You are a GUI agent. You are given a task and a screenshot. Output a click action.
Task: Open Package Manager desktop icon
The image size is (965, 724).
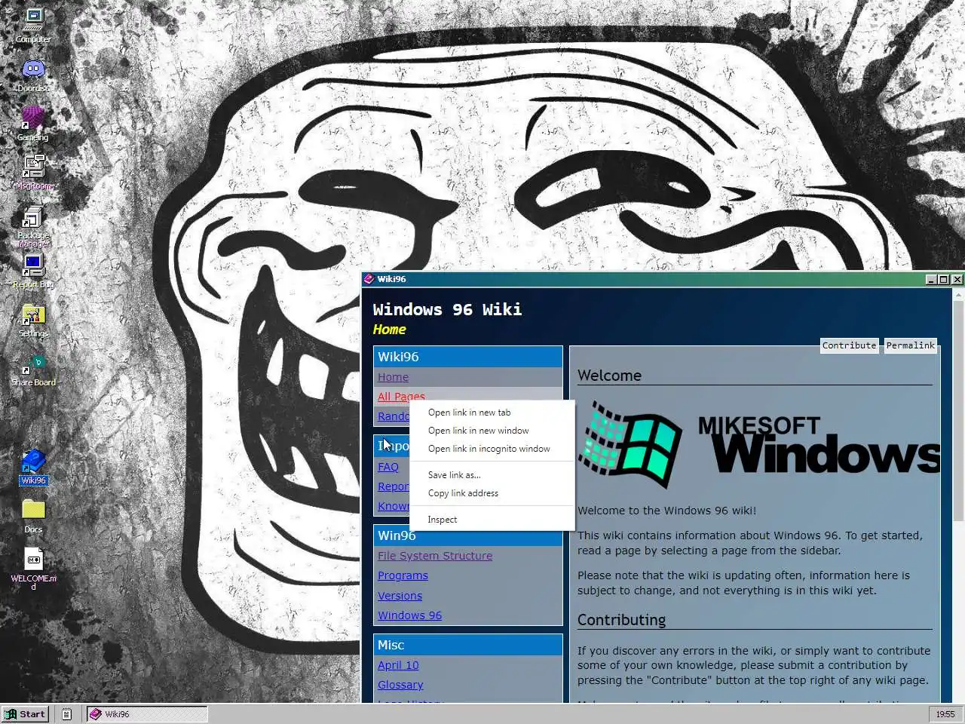pos(33,226)
